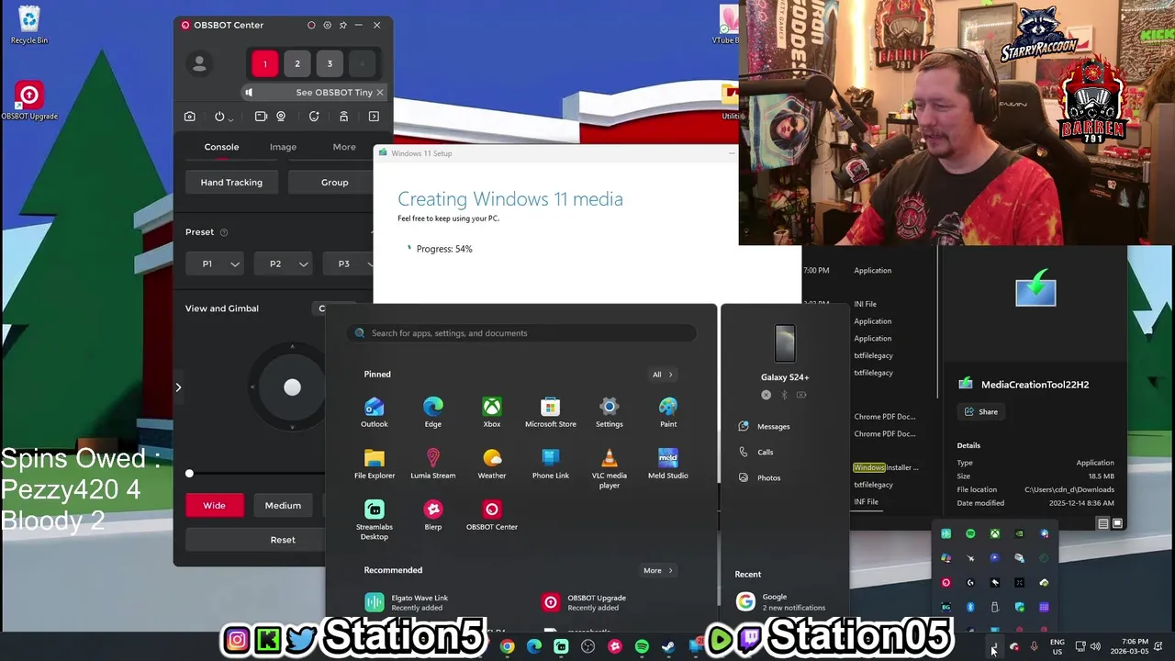The image size is (1175, 661).
Task: Share the MediaCreationTool22H2 file
Action: tap(979, 411)
